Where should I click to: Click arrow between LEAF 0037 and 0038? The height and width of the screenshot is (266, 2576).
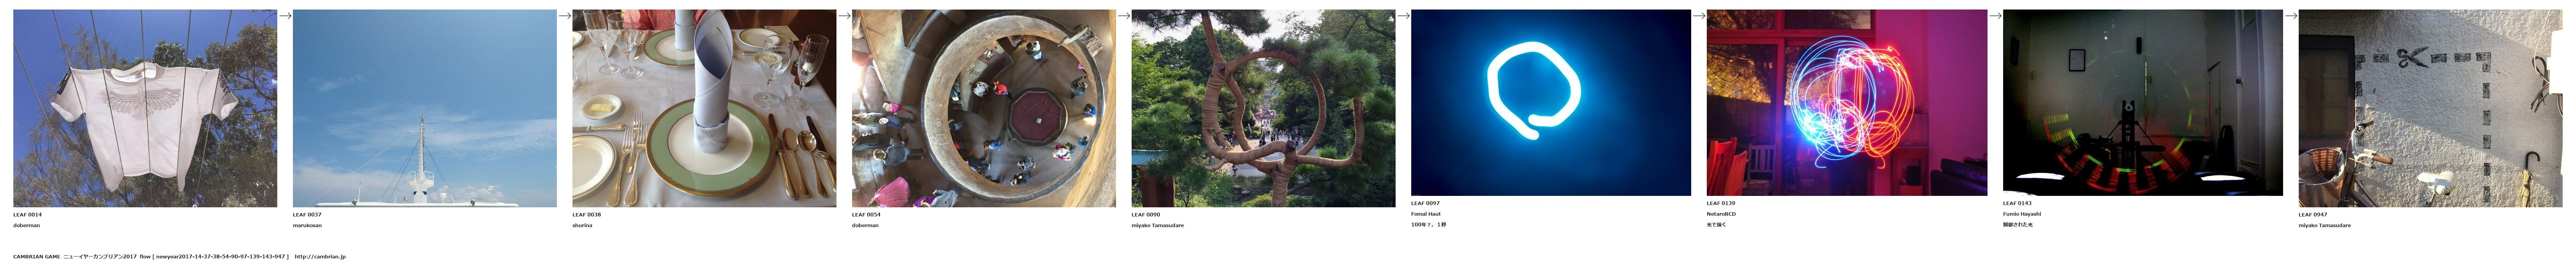click(x=565, y=15)
